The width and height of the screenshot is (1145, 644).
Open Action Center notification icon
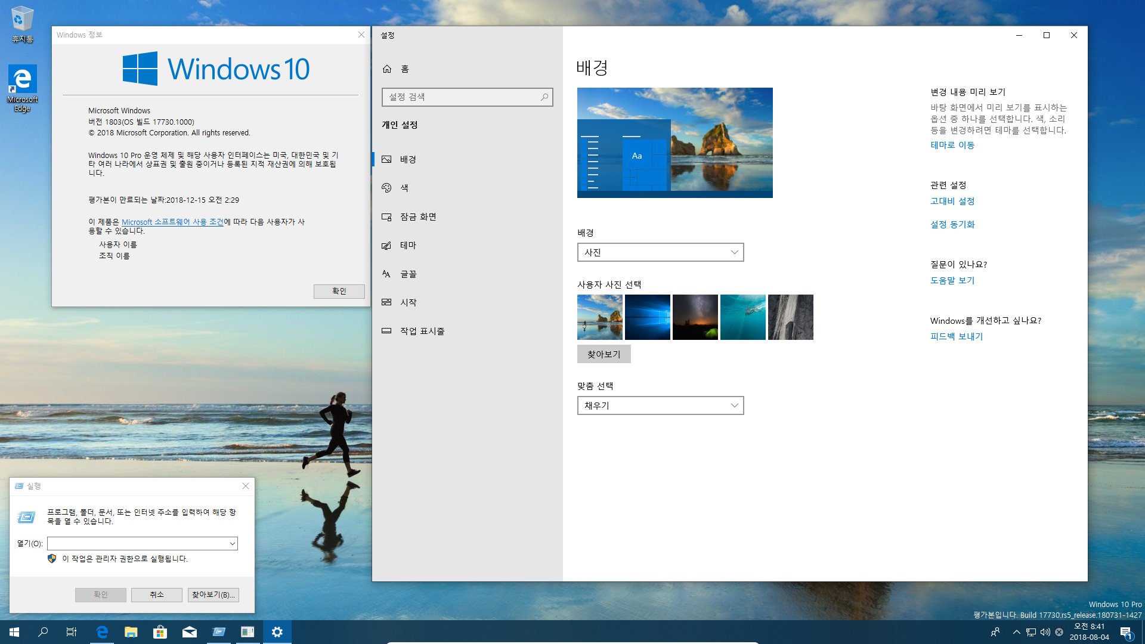1126,632
